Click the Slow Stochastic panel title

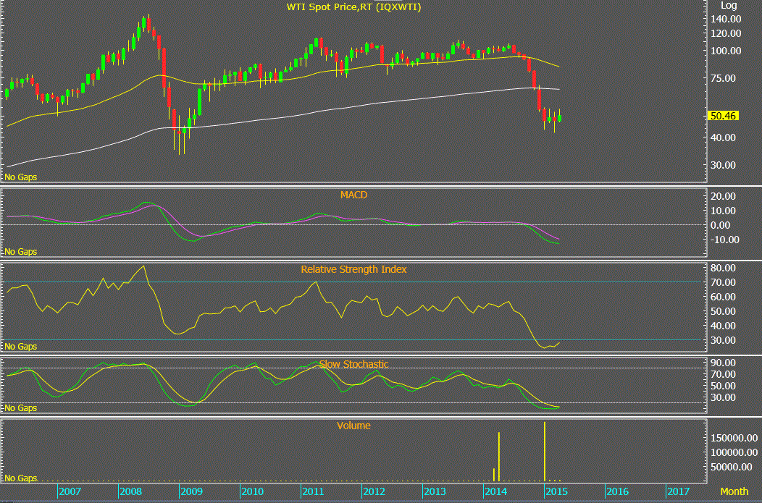pos(353,364)
